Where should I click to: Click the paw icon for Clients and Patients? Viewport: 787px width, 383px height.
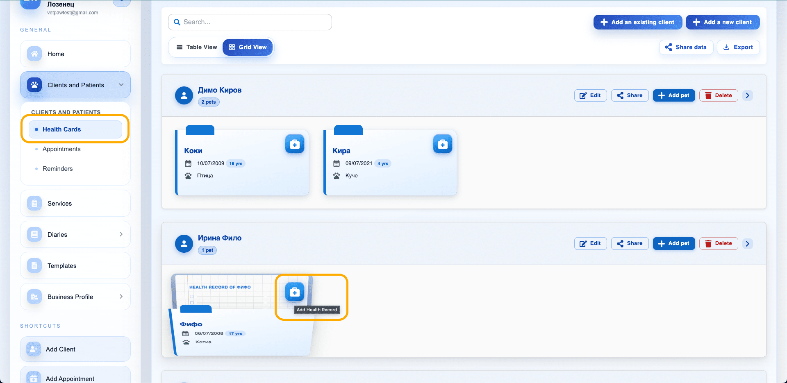(x=34, y=85)
